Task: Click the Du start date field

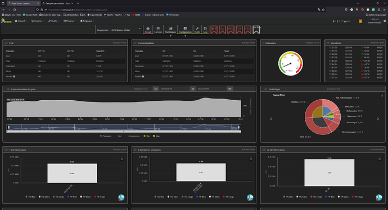Action: (174, 88)
